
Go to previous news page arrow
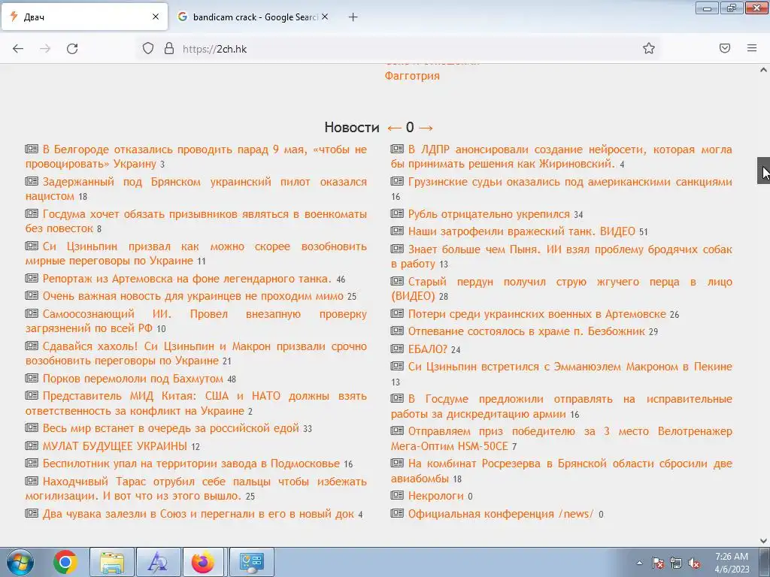point(394,128)
